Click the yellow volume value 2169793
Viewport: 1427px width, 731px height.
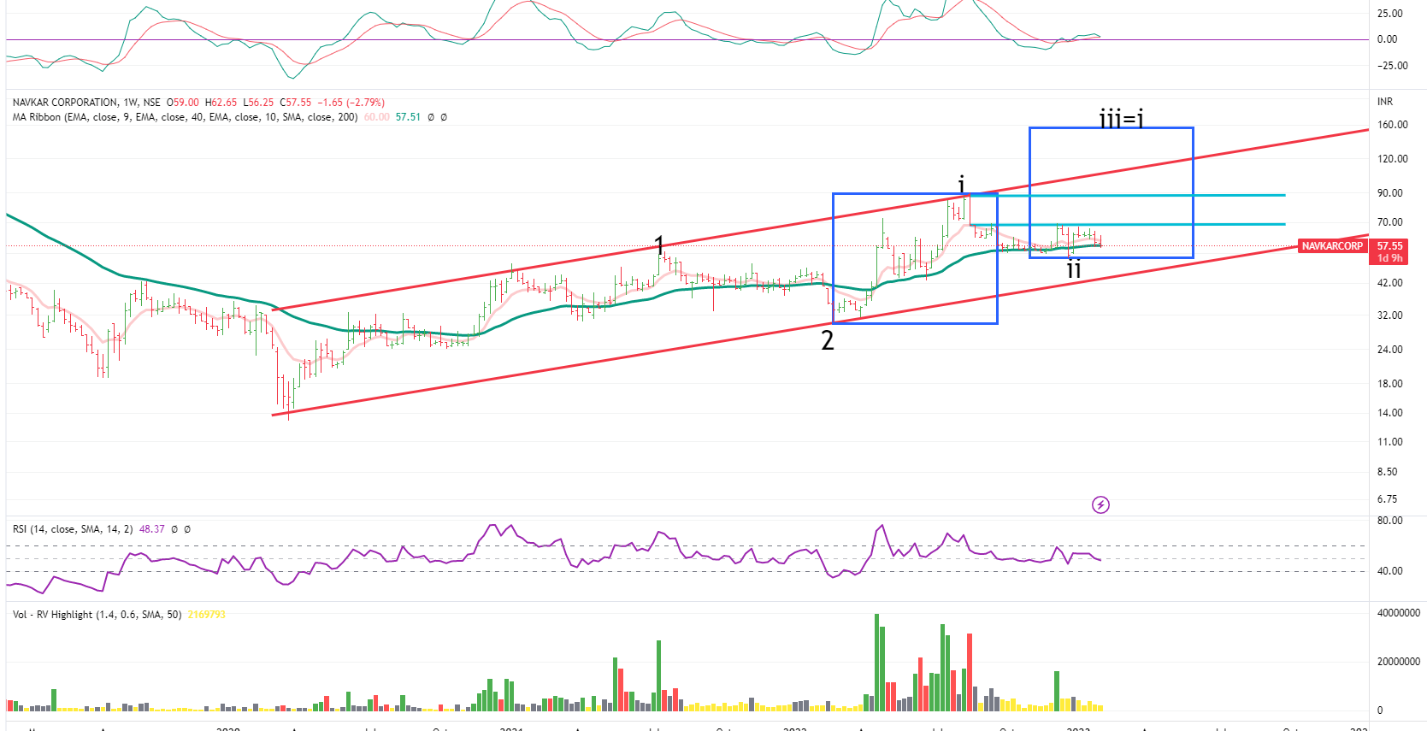pyautogui.click(x=206, y=615)
